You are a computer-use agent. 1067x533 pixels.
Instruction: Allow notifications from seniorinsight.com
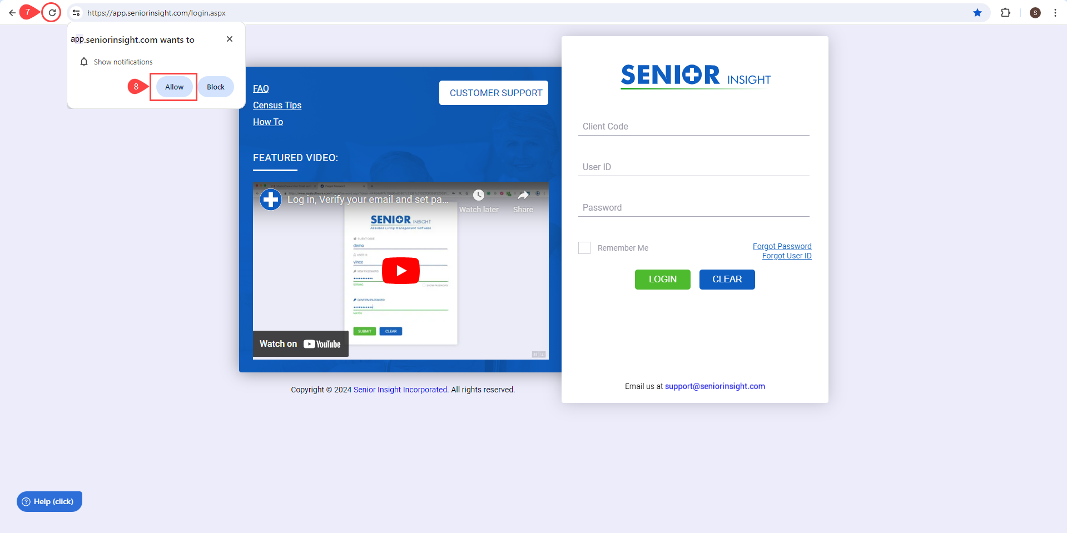click(x=174, y=87)
